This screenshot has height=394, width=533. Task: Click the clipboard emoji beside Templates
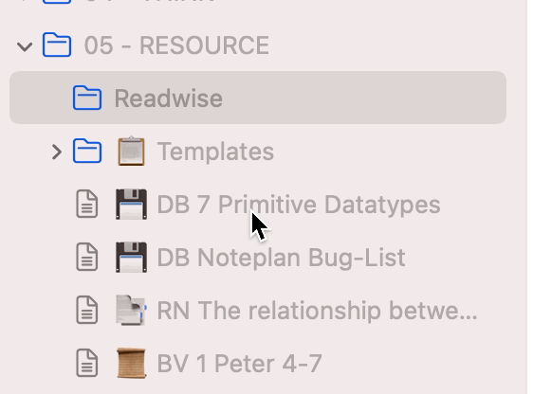tap(131, 151)
